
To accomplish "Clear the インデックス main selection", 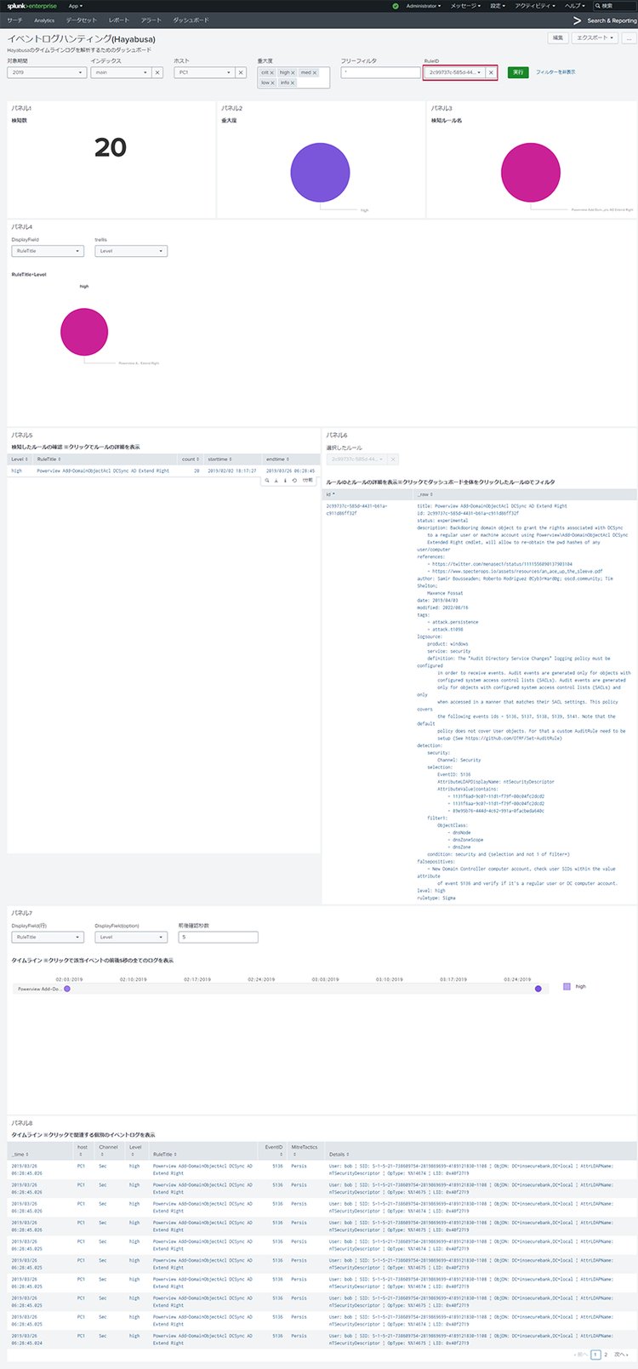I will [x=157, y=72].
